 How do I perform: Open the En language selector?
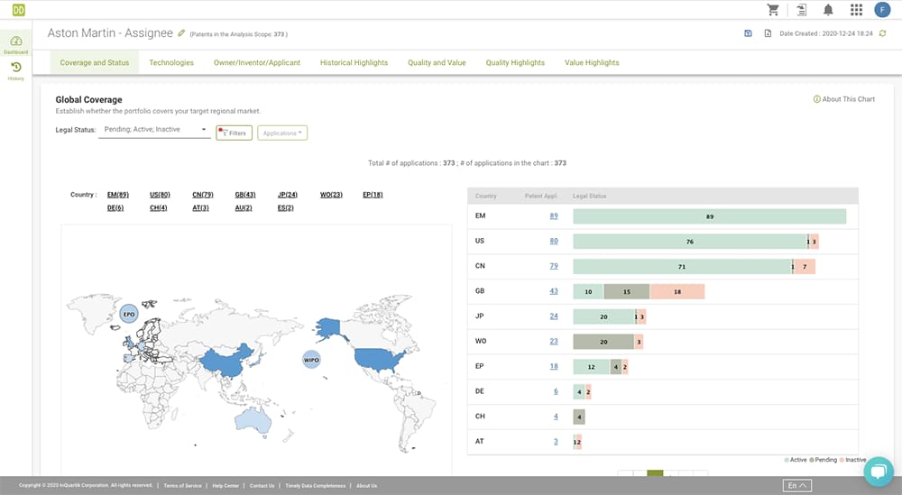[x=796, y=486]
